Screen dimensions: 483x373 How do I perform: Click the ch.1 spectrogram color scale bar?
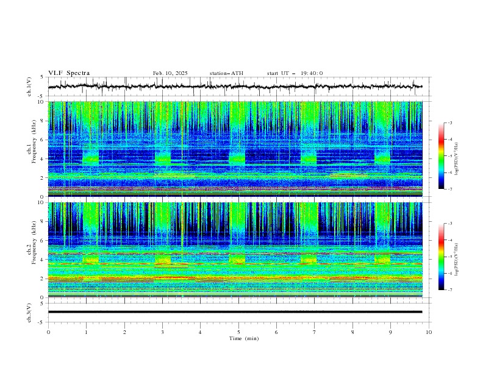[441, 156]
